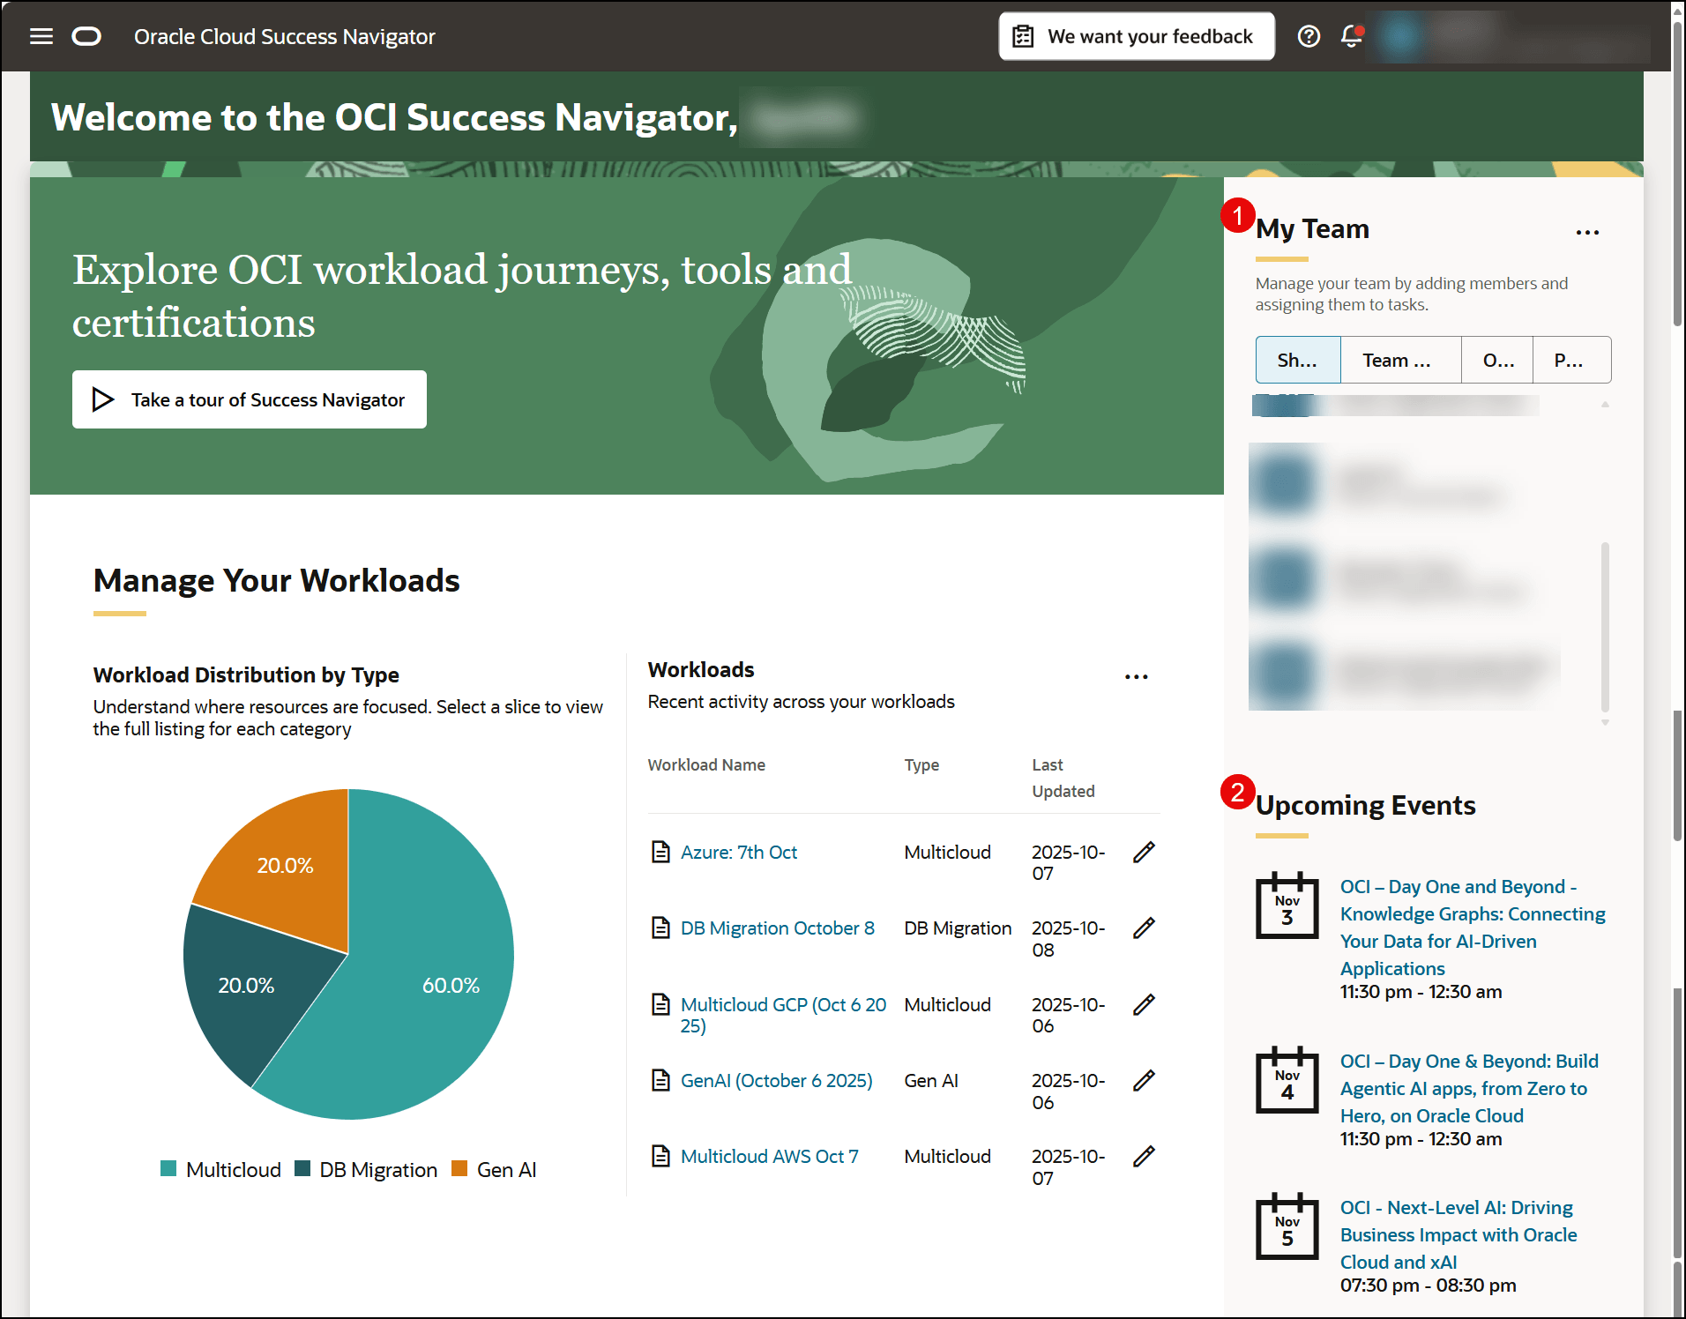The width and height of the screenshot is (1686, 1319).
Task: Edit the DB Migration October 8 workload
Action: (1144, 928)
